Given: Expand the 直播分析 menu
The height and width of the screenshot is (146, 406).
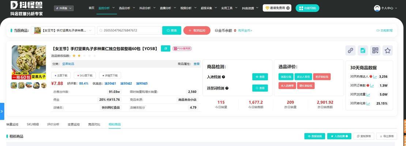Looking at the screenshot, I should 168,8.
